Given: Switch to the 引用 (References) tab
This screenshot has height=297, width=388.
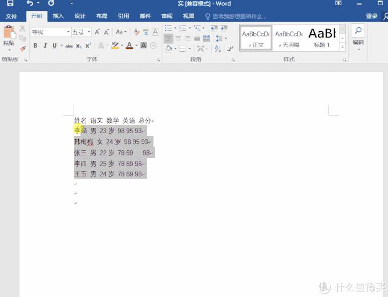Looking at the screenshot, I should pos(123,16).
